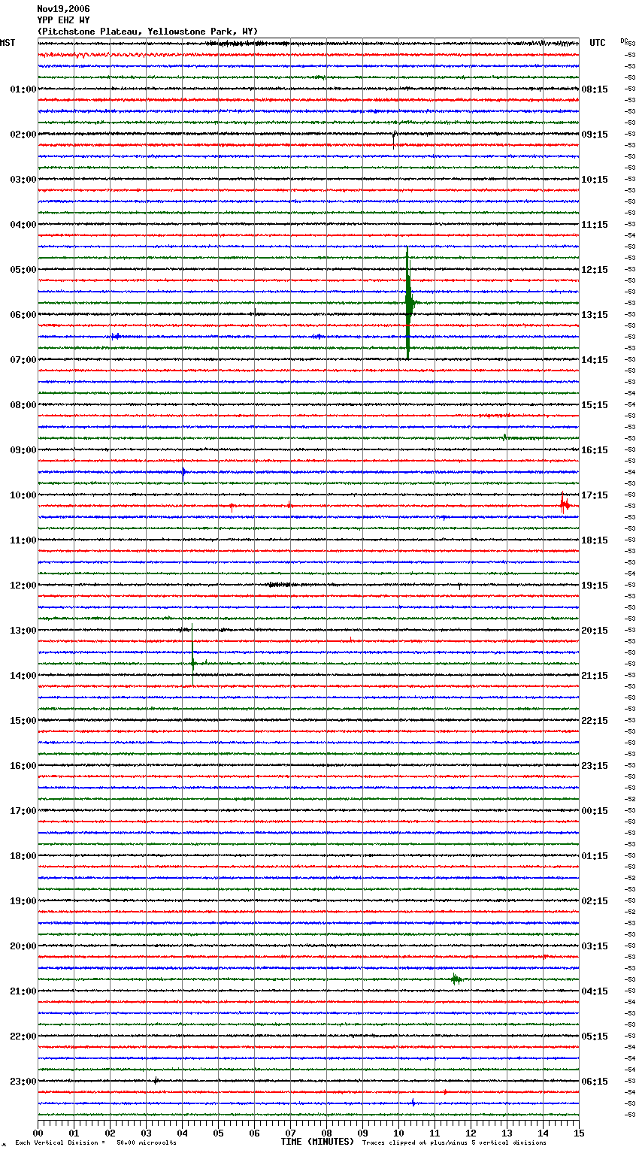The width and height of the screenshot is (639, 1153).
Task: Select the 10:00 MST time label
Action: point(23,495)
